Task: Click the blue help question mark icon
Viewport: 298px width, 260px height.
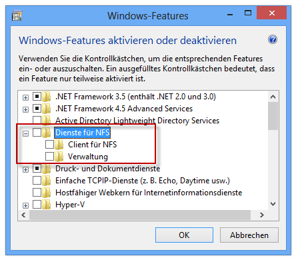Action: pyautogui.click(x=273, y=40)
